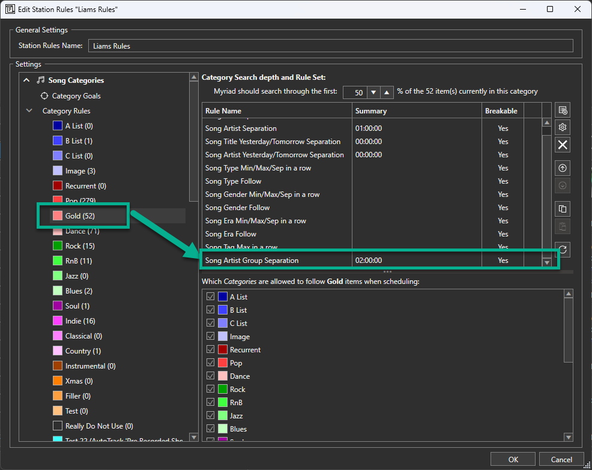The height and width of the screenshot is (470, 592).
Task: Toggle the Image follow category checkbox
Action: pyautogui.click(x=210, y=336)
